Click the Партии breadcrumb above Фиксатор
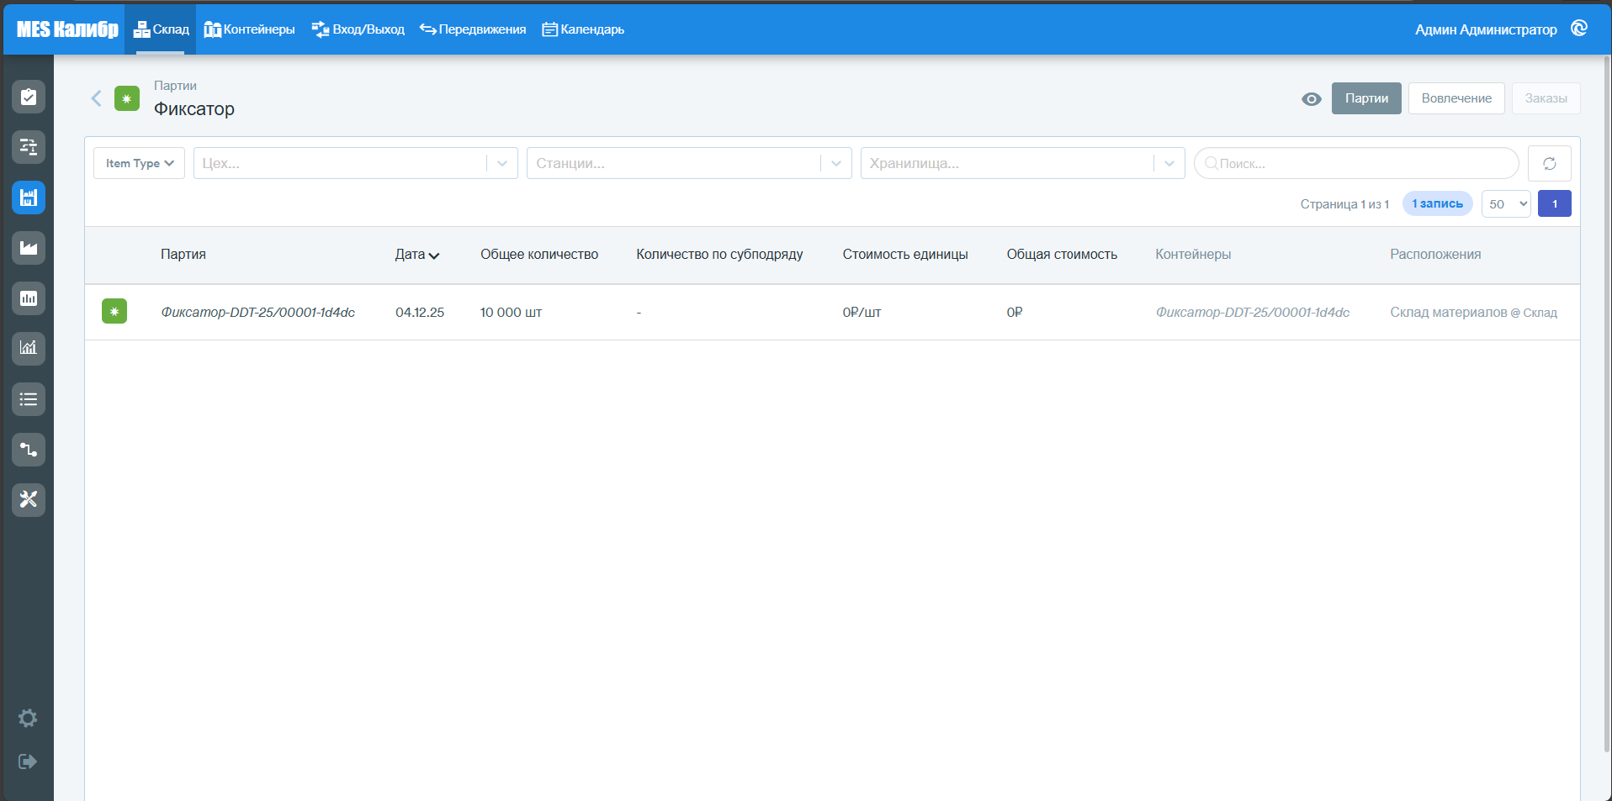This screenshot has width=1612, height=801. coord(175,86)
